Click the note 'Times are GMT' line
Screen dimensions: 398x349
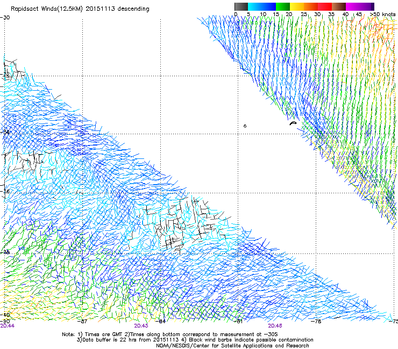(x=169, y=335)
